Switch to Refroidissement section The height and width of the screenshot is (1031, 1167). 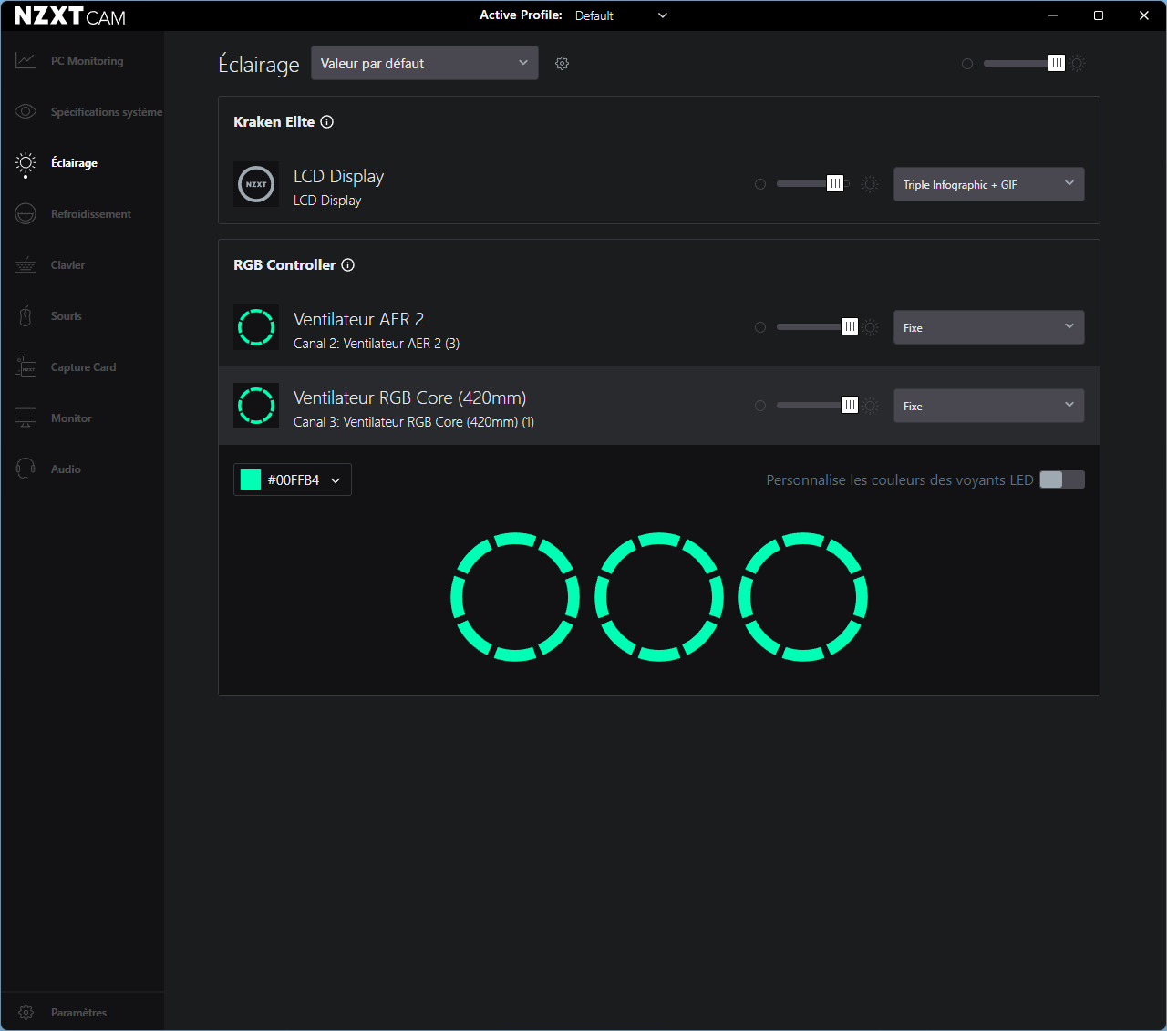coord(83,214)
